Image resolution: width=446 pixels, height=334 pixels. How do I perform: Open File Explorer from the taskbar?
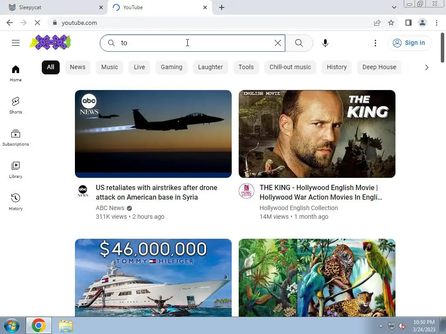click(x=66, y=325)
